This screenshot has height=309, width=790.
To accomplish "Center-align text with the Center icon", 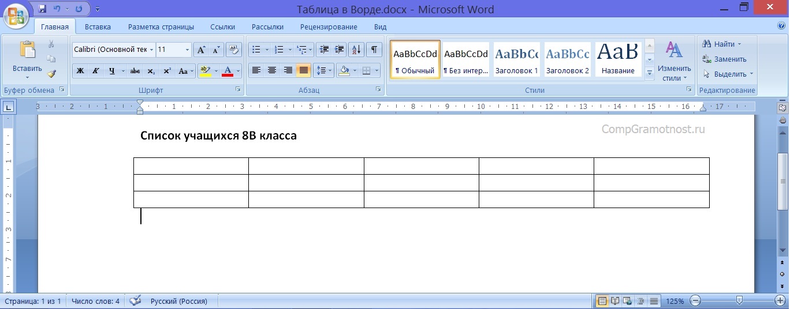I will click(271, 70).
